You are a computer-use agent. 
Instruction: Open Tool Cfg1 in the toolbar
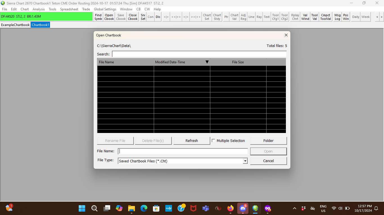click(x=275, y=17)
